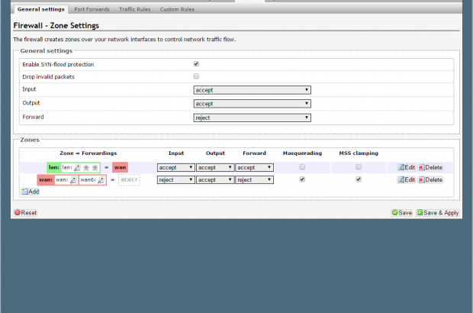Open the general Output policy dropdown

click(252, 103)
